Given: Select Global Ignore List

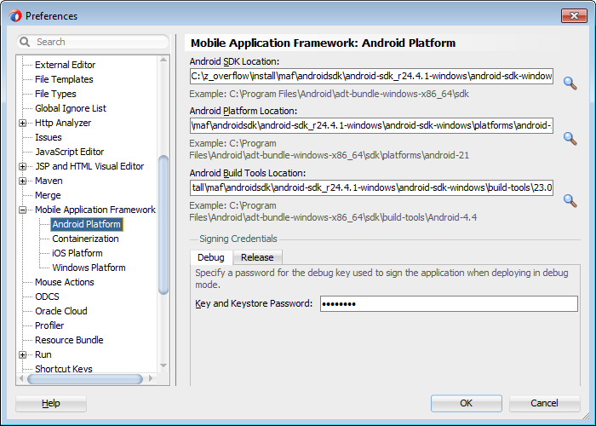Looking at the screenshot, I should (71, 108).
